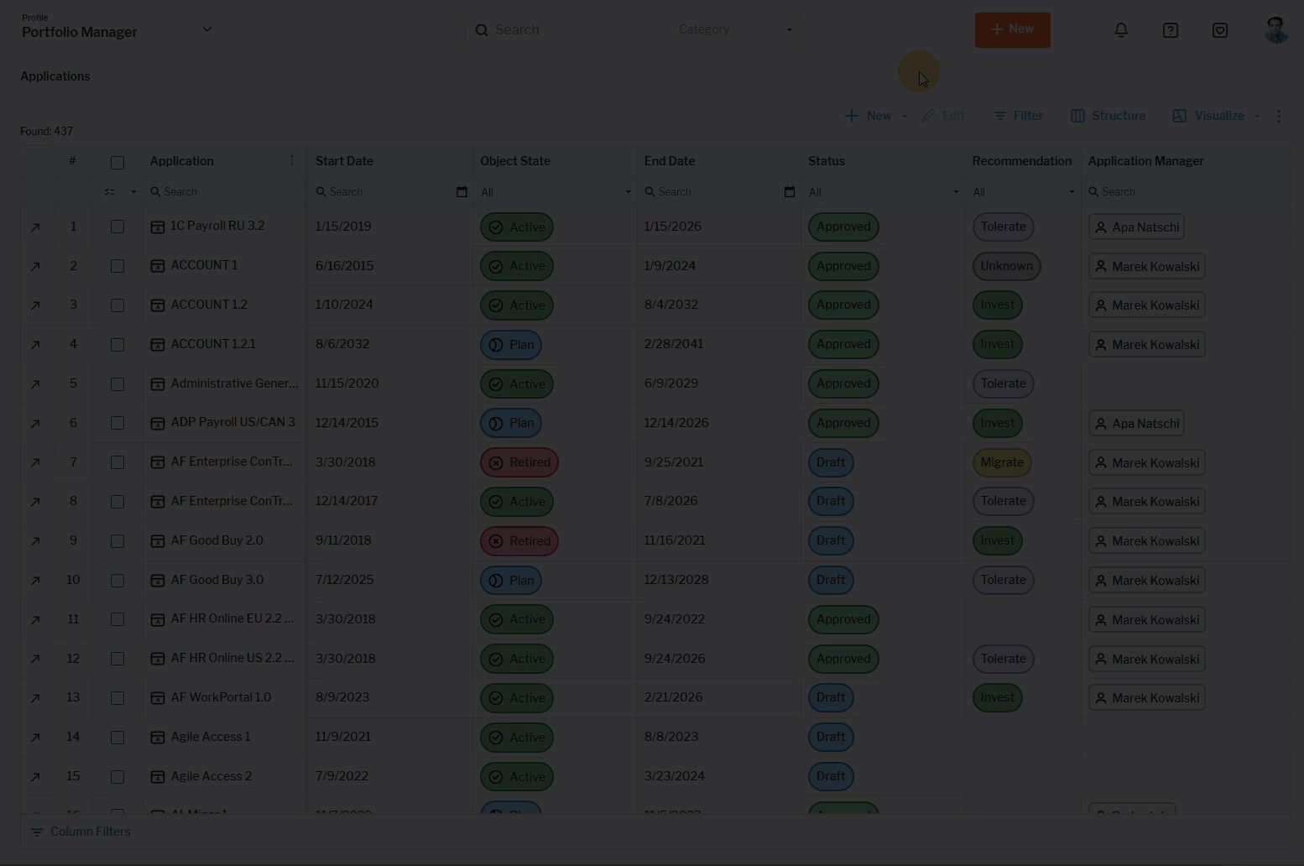Image resolution: width=1304 pixels, height=866 pixels.
Task: Open the help question mark icon
Action: (x=1171, y=30)
